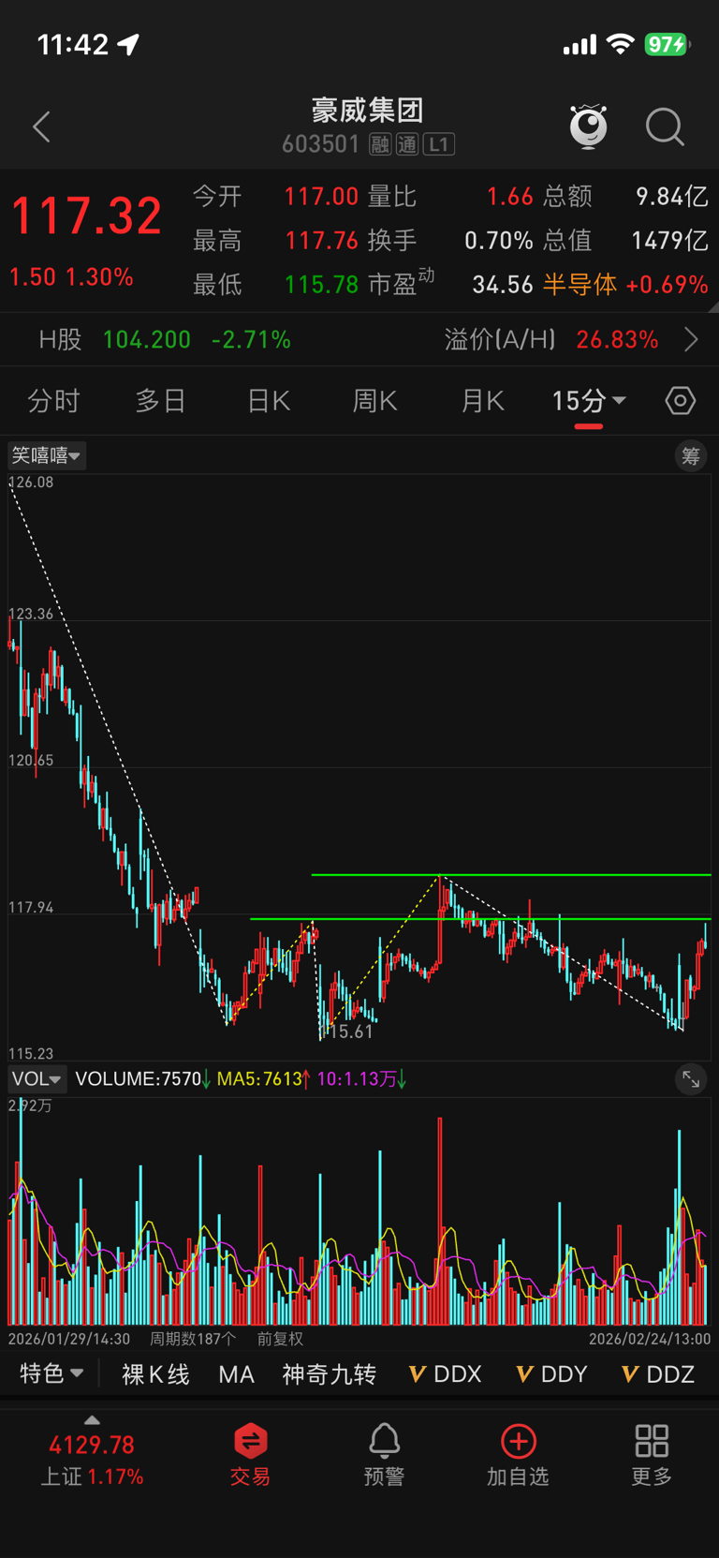Select the DDY indicator
Screen dimensions: 719x1558
(x=552, y=1374)
